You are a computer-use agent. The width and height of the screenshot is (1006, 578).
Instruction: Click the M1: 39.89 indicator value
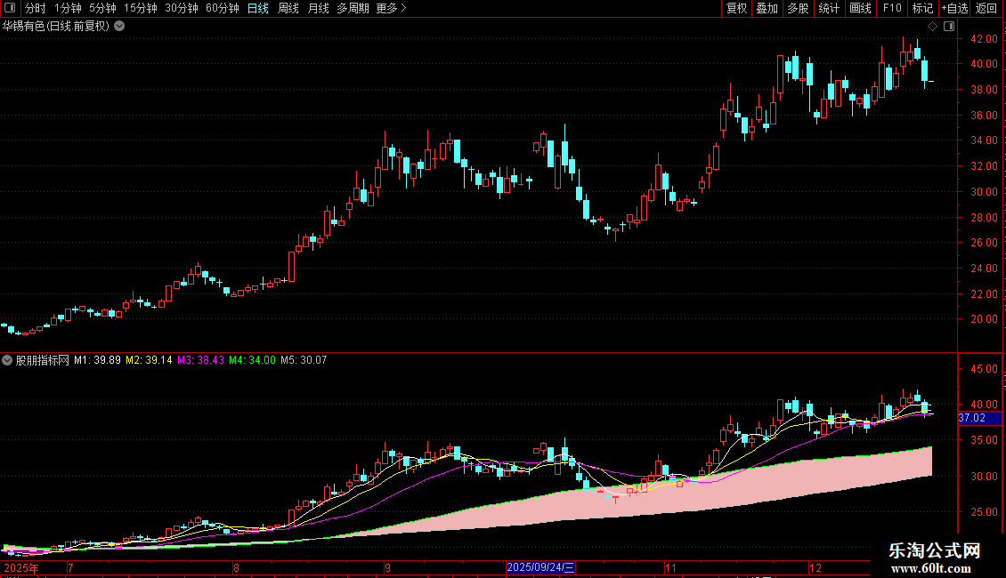click(x=97, y=360)
